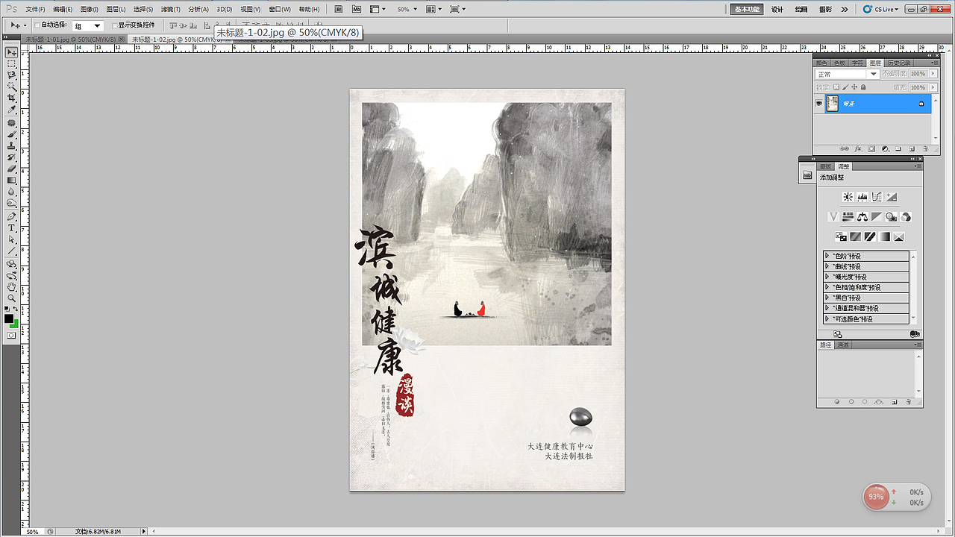Toggle lock transparent pixels in Layers panel
This screenshot has height=537, width=955.
(x=836, y=87)
